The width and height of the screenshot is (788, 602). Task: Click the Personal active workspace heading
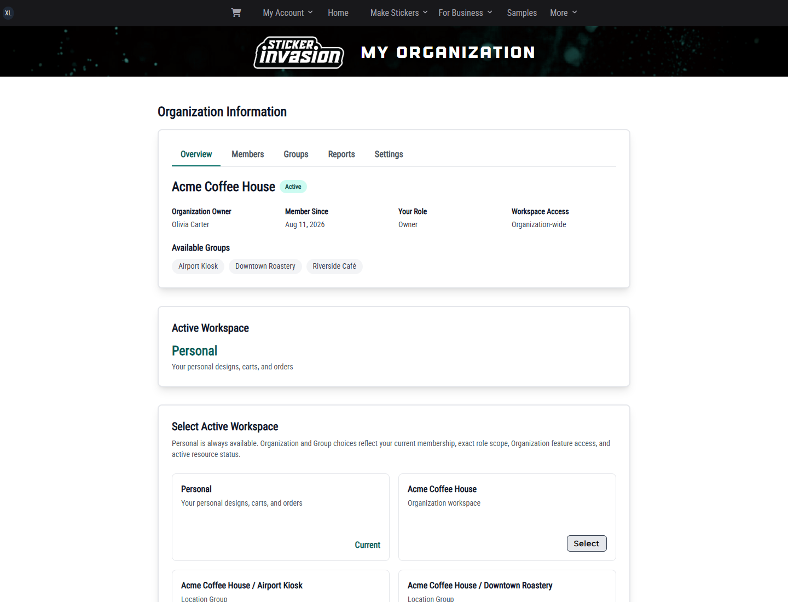click(x=195, y=351)
